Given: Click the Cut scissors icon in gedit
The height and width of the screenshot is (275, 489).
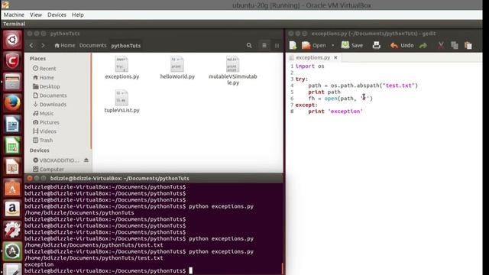Looking at the screenshot, I should click(441, 45).
